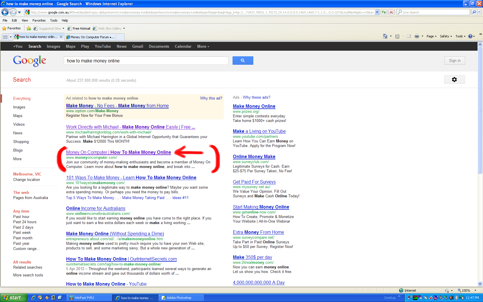The image size is (483, 302).
Task: Click in the Live Search box
Action: click(434, 12)
